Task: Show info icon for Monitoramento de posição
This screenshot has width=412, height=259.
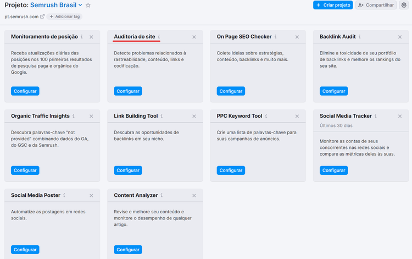Action: (x=82, y=36)
